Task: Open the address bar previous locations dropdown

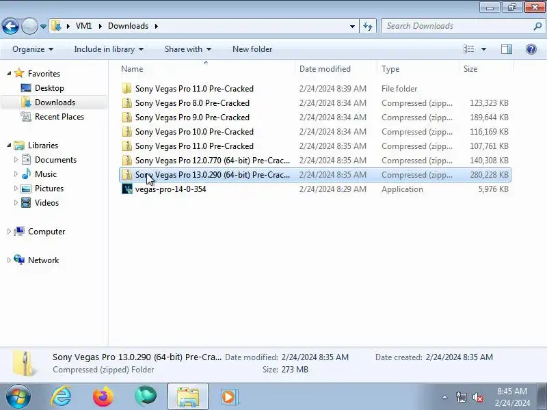Action: click(x=352, y=26)
